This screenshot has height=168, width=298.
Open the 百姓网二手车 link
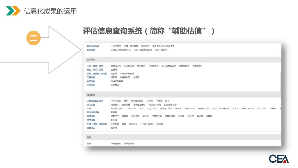204,108
